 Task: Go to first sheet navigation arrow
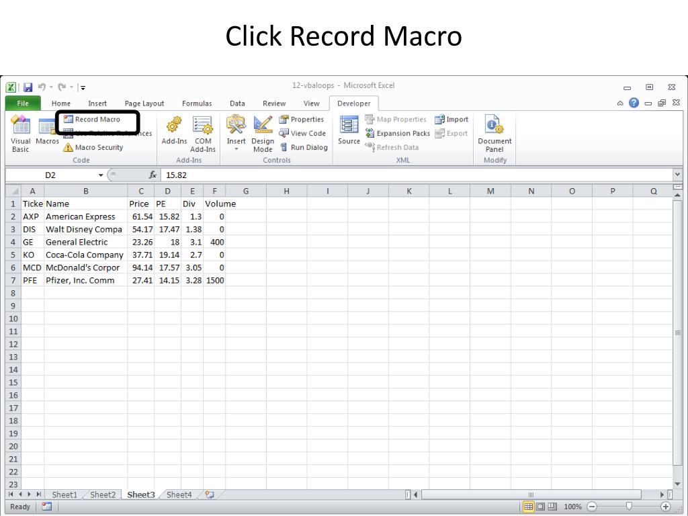pos(11,494)
